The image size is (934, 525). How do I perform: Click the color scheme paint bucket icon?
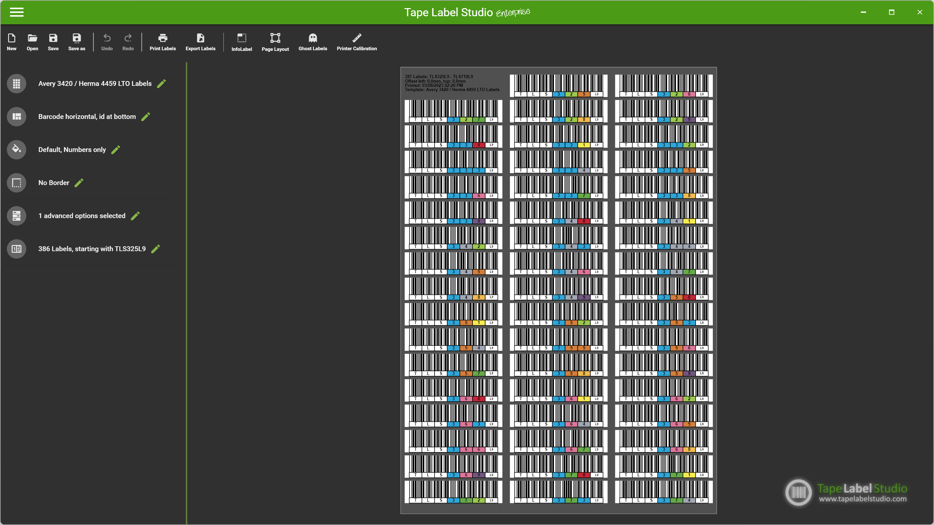click(17, 150)
